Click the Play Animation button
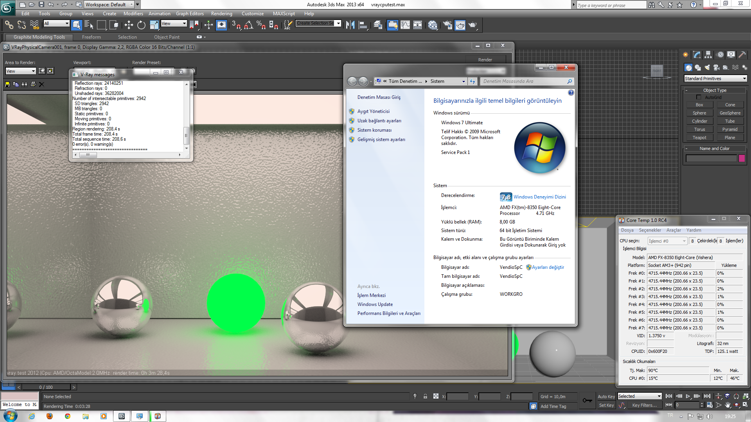The width and height of the screenshot is (751, 422). (688, 396)
